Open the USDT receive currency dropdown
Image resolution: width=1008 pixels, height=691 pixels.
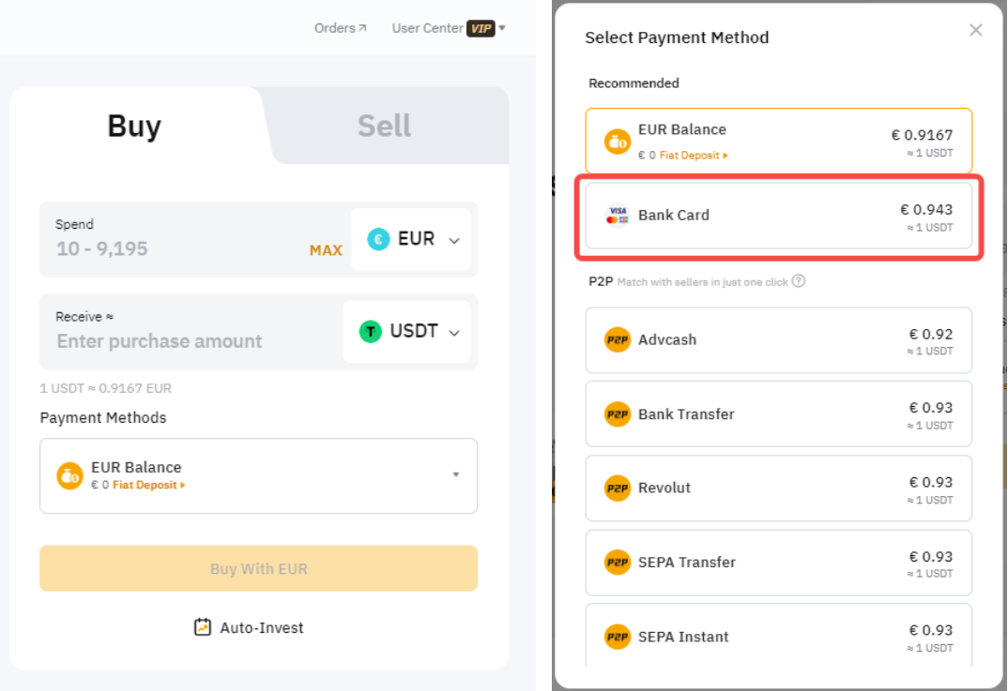(408, 331)
